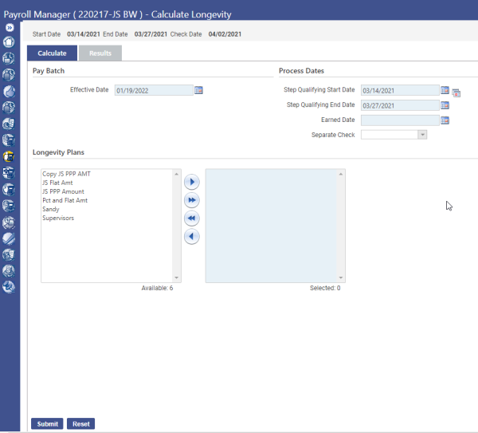478x433 pixels.
Task: Choose JS Flat Amt from available plans
Action: [x=57, y=183]
